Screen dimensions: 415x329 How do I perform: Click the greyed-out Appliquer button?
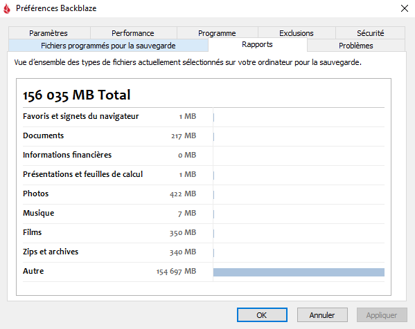tap(382, 314)
